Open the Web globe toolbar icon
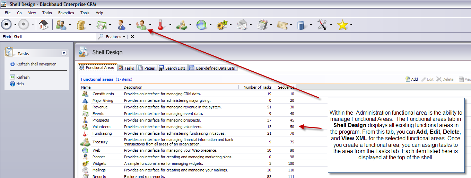Screen dimensions: 471x178 [201, 25]
